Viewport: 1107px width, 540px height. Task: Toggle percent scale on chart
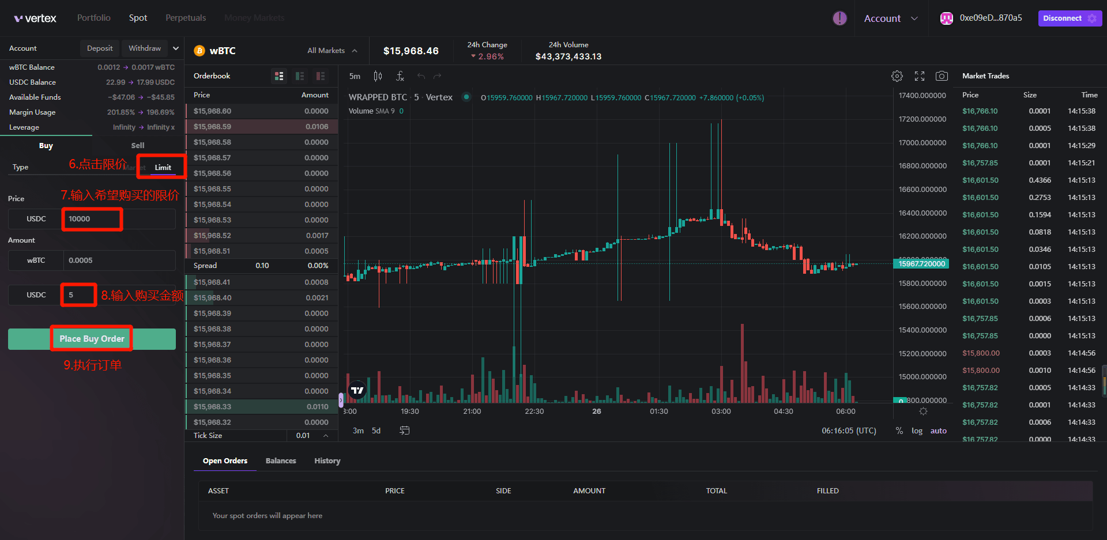coord(899,431)
